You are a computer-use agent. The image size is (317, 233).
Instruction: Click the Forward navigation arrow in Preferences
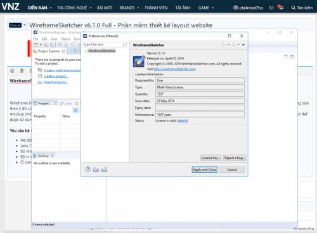pyautogui.click(x=233, y=45)
